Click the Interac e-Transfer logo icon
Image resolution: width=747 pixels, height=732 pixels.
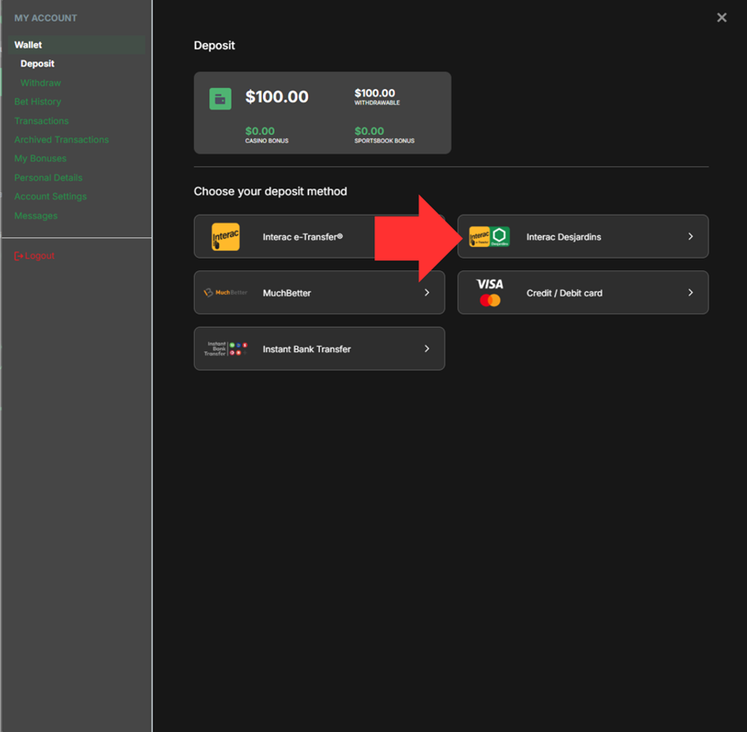[x=225, y=237]
